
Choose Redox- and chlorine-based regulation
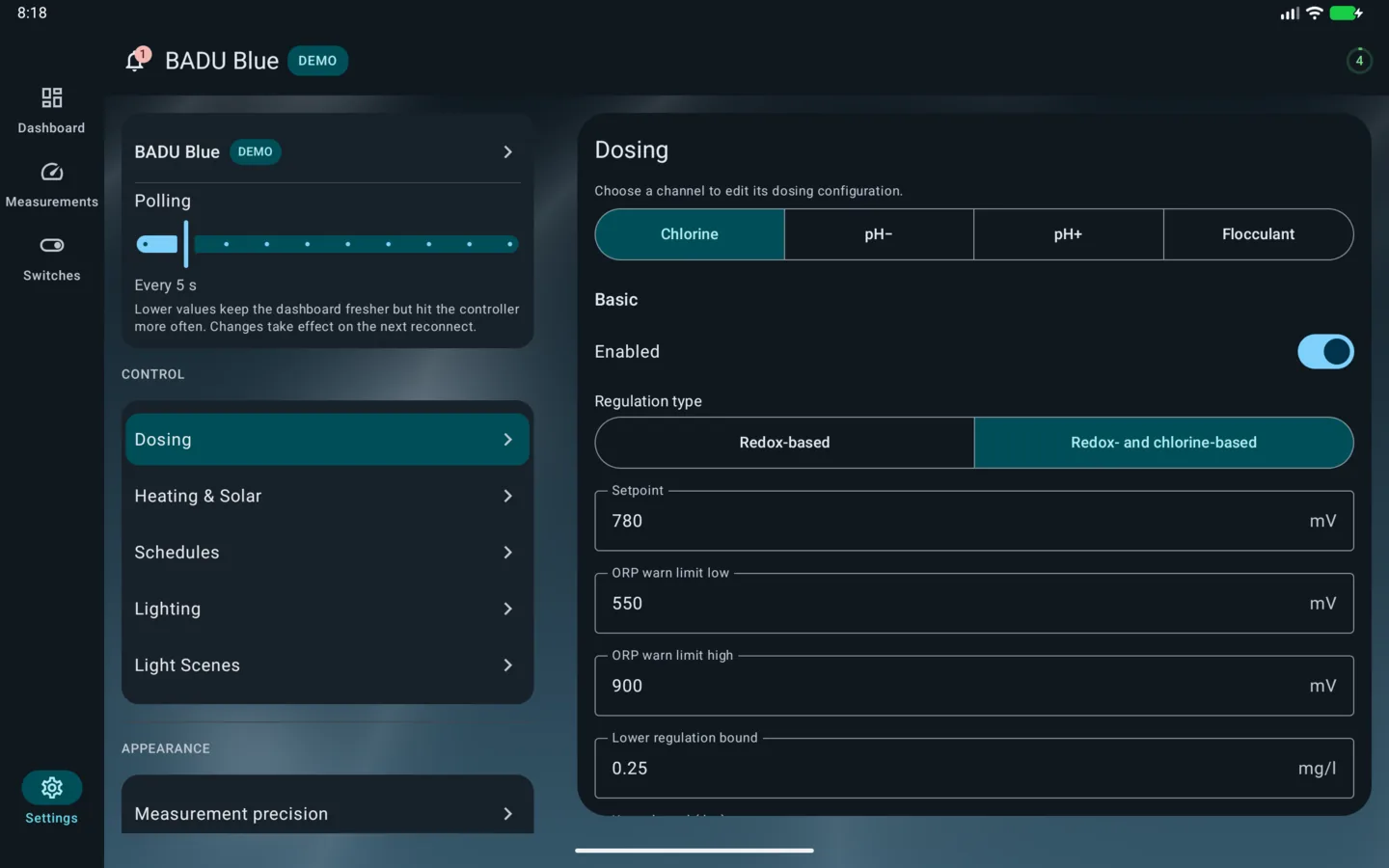click(1163, 443)
